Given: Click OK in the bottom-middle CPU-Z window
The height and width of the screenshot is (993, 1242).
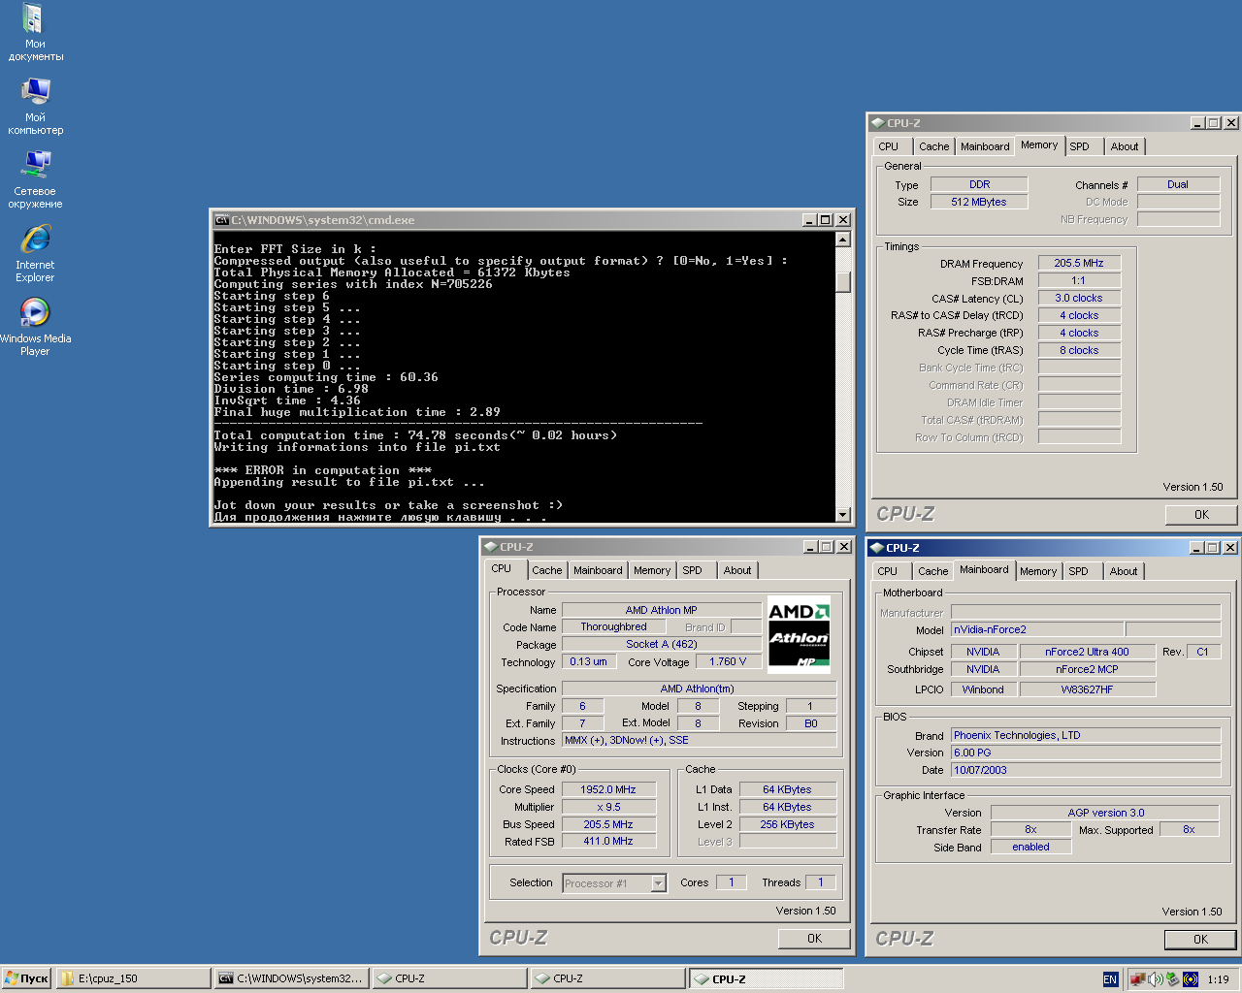Looking at the screenshot, I should [x=814, y=939].
